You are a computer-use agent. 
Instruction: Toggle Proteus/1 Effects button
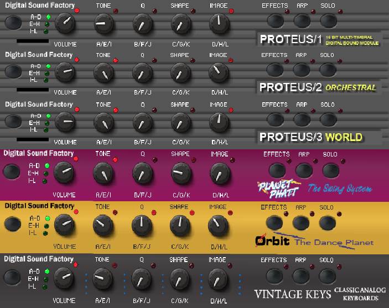(x=276, y=20)
